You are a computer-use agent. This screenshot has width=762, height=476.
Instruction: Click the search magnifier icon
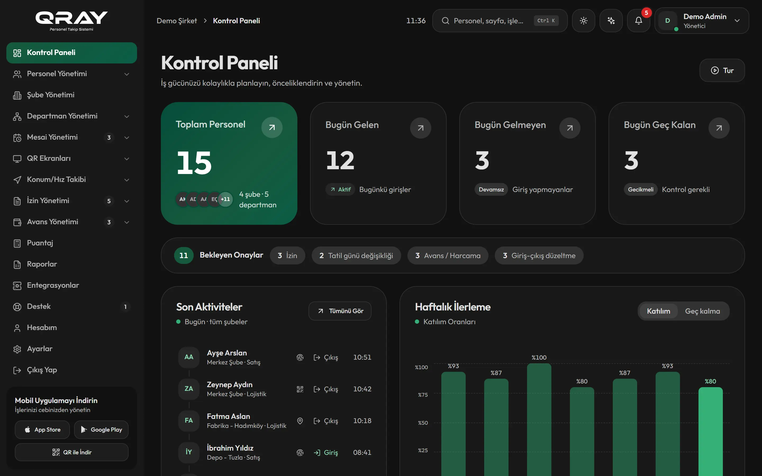pyautogui.click(x=445, y=21)
